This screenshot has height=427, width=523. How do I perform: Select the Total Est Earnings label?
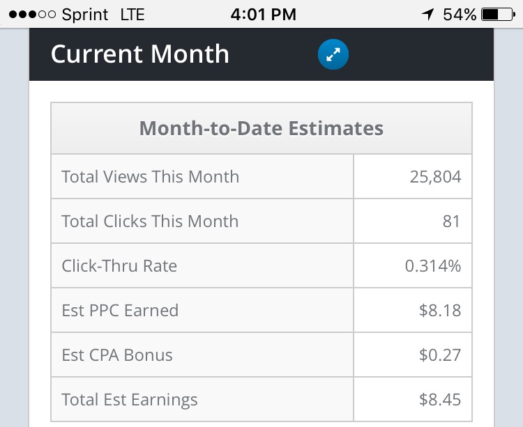tap(130, 400)
